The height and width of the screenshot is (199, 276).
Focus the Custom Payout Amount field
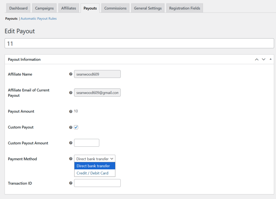tap(87, 143)
